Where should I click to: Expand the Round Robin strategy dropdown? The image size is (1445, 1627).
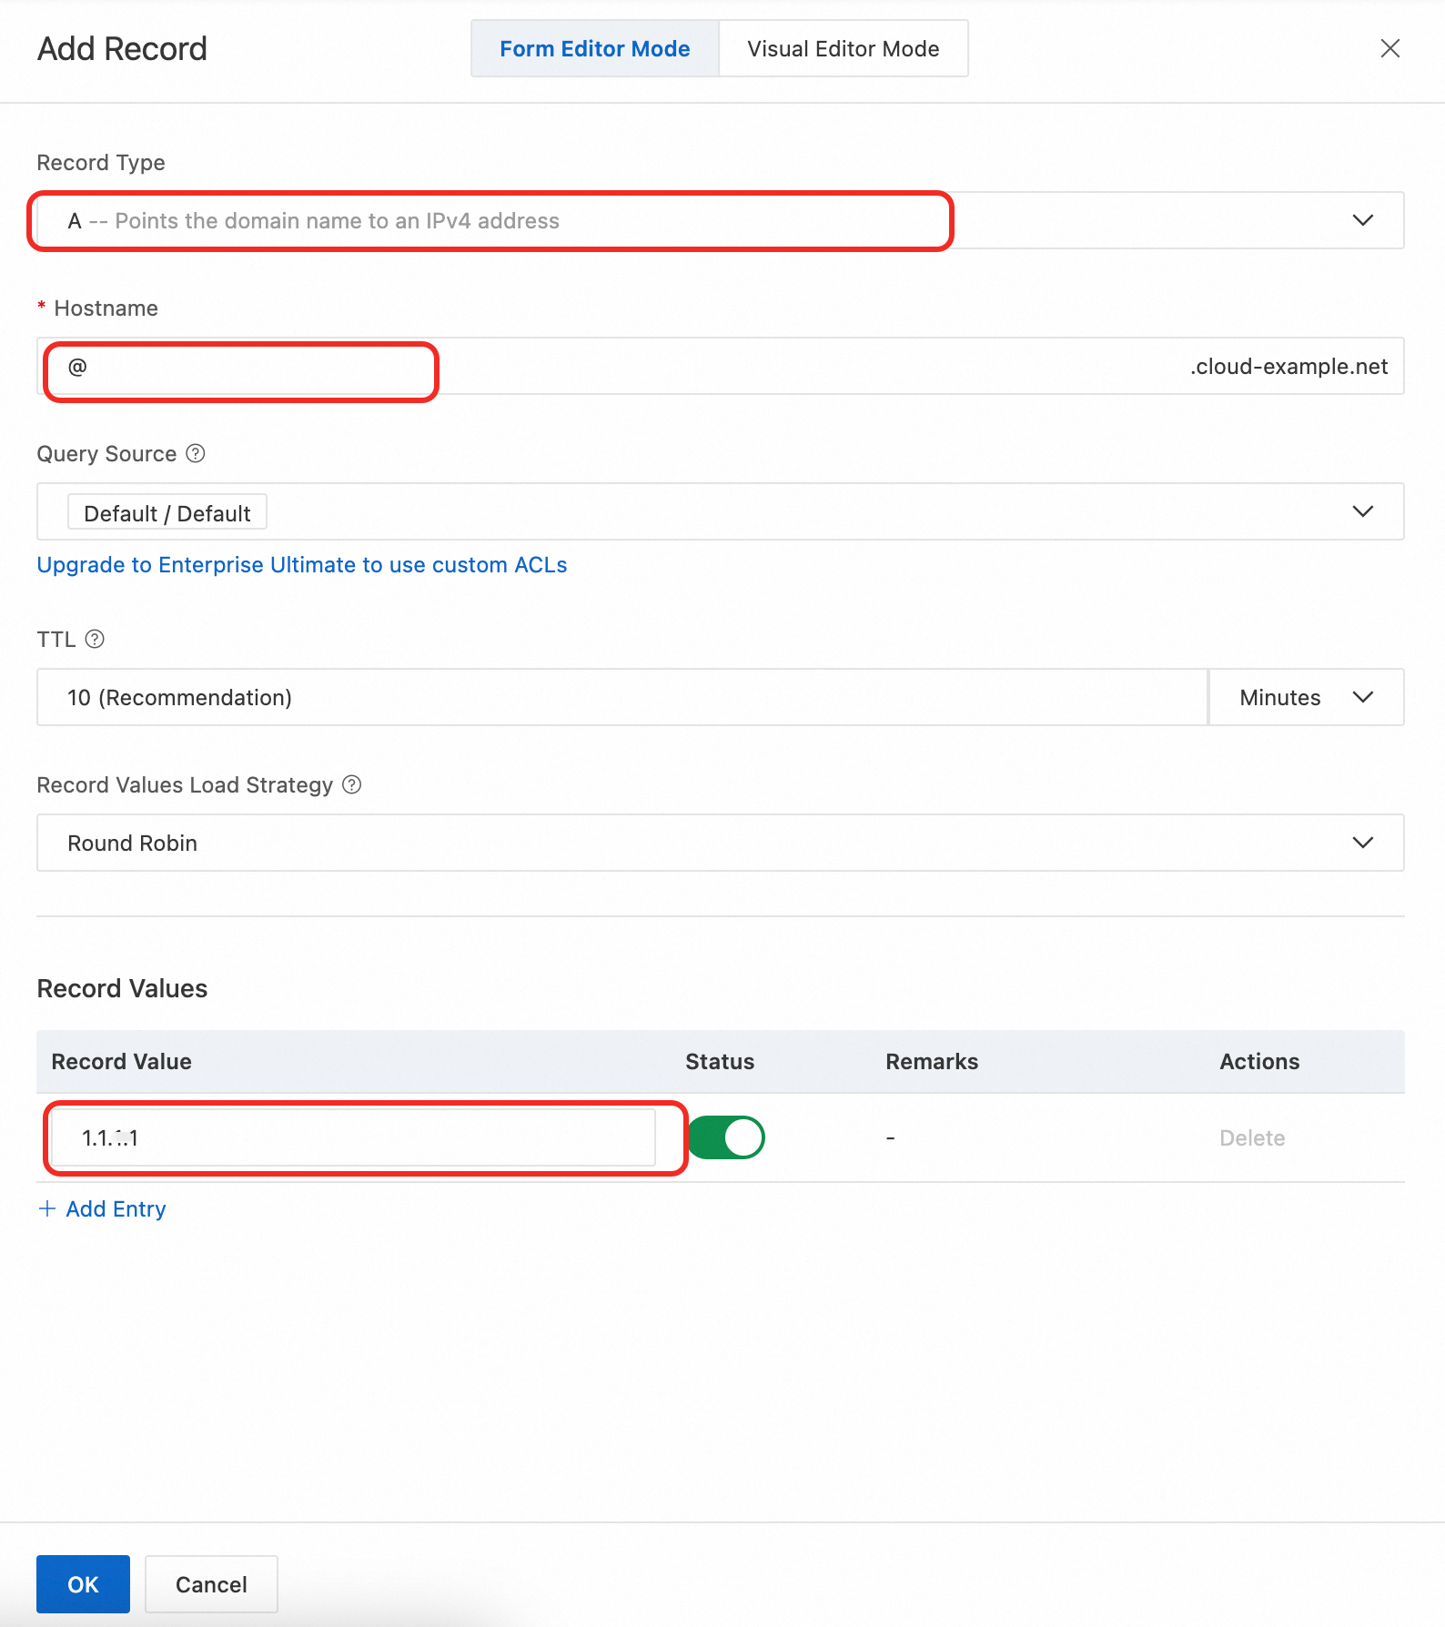[1361, 843]
